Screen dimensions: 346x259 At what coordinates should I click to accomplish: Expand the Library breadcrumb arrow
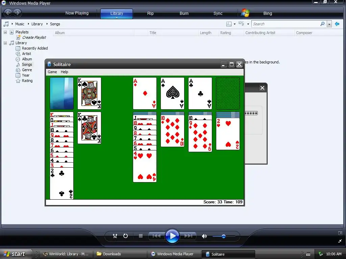click(x=28, y=24)
